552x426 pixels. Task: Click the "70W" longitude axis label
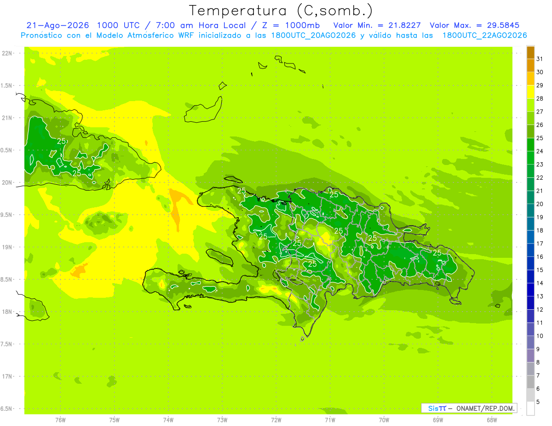coord(384,420)
